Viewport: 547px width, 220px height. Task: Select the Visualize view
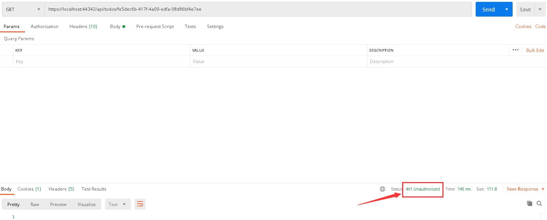coord(86,204)
